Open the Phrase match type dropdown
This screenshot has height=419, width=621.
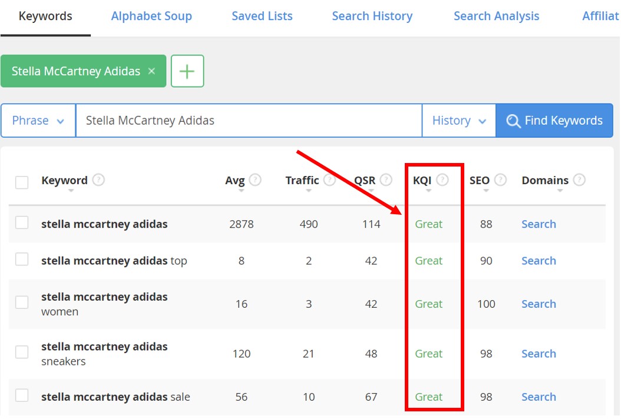point(38,120)
